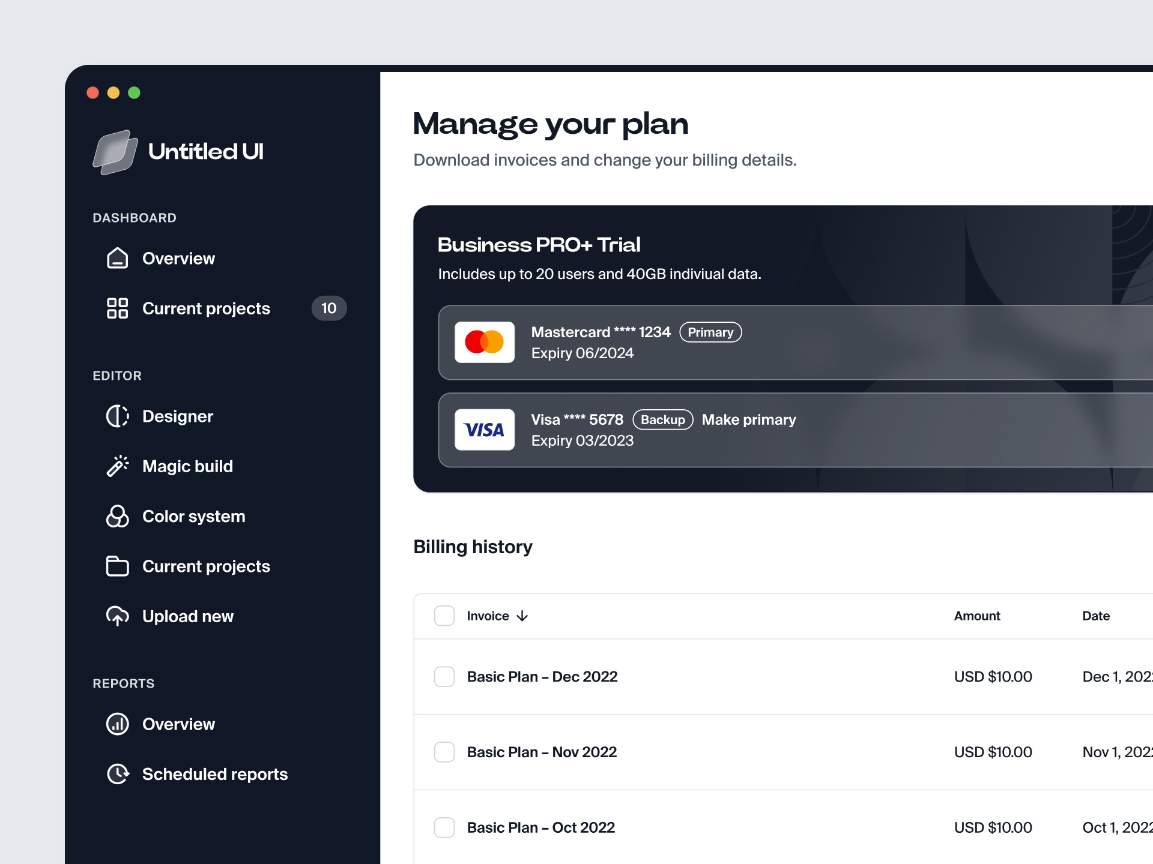Check the Basic Plan – Dec 2022 checkbox
1153x864 pixels.
[x=444, y=676]
